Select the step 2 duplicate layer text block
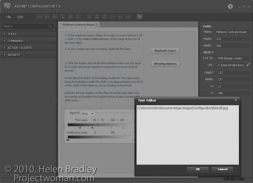 coord(104,52)
